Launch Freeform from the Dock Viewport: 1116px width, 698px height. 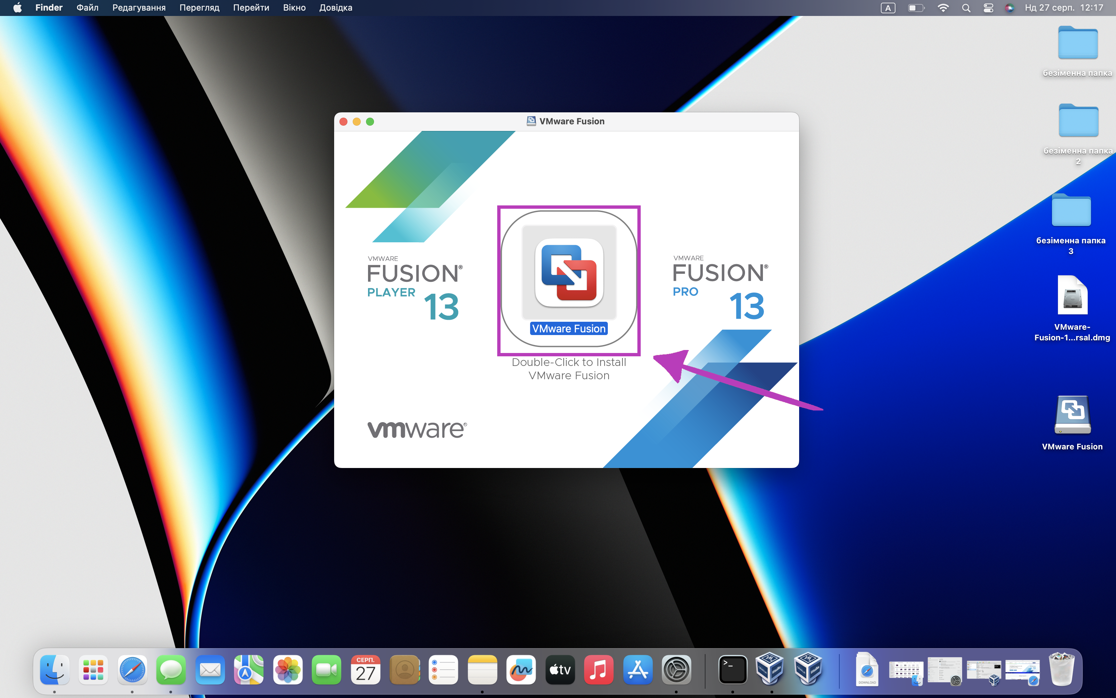521,670
